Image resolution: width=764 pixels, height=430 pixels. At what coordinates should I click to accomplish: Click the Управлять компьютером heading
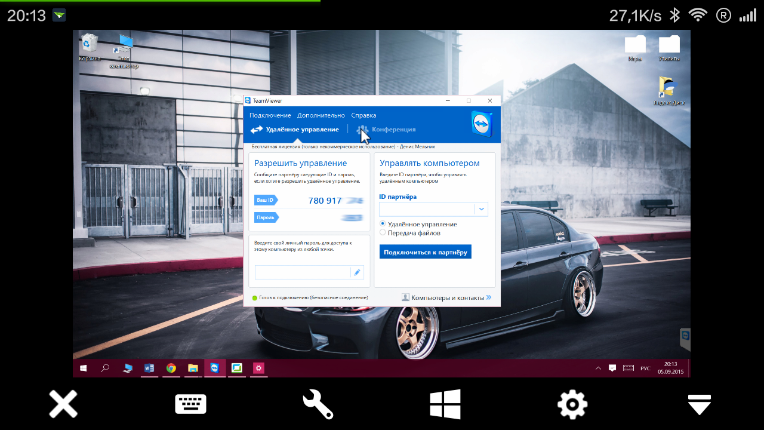click(430, 163)
